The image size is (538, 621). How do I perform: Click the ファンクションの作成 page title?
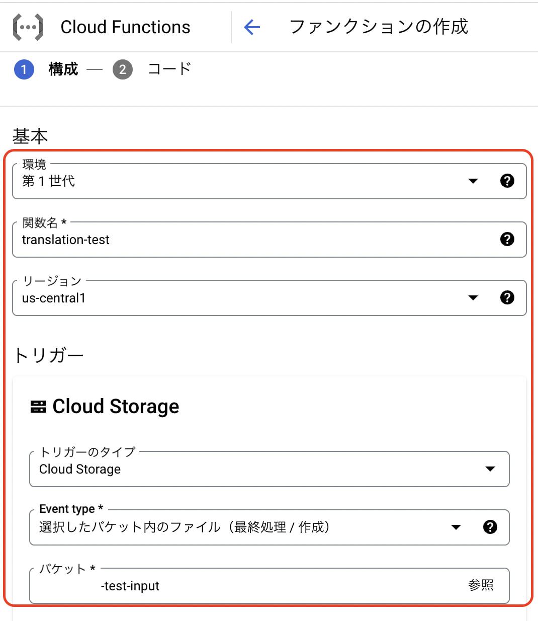[x=379, y=27]
